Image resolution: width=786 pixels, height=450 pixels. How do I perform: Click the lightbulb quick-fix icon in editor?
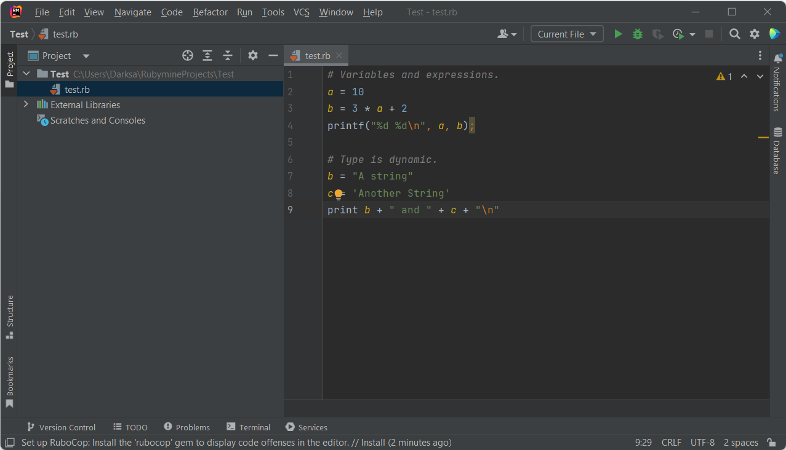click(338, 194)
